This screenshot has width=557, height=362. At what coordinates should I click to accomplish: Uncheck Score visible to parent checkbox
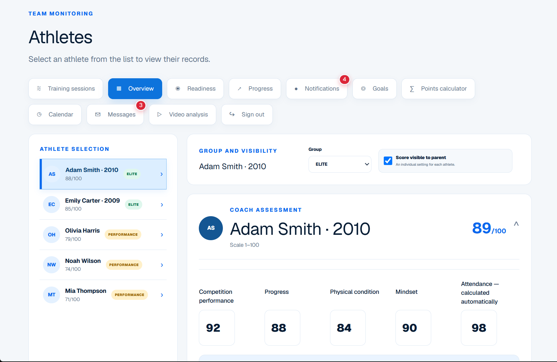[x=388, y=161]
